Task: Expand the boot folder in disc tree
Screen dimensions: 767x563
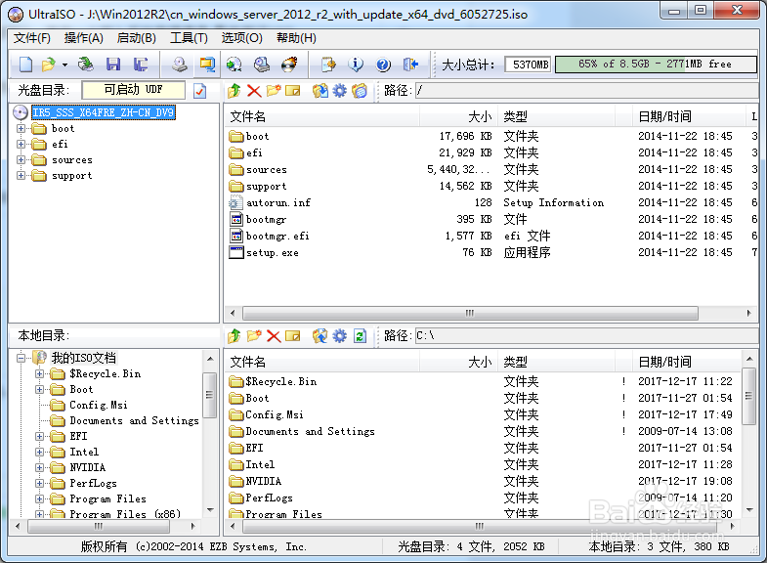Action: click(x=21, y=129)
